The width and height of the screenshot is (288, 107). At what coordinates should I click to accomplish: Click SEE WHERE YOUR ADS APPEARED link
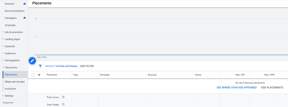(236, 88)
